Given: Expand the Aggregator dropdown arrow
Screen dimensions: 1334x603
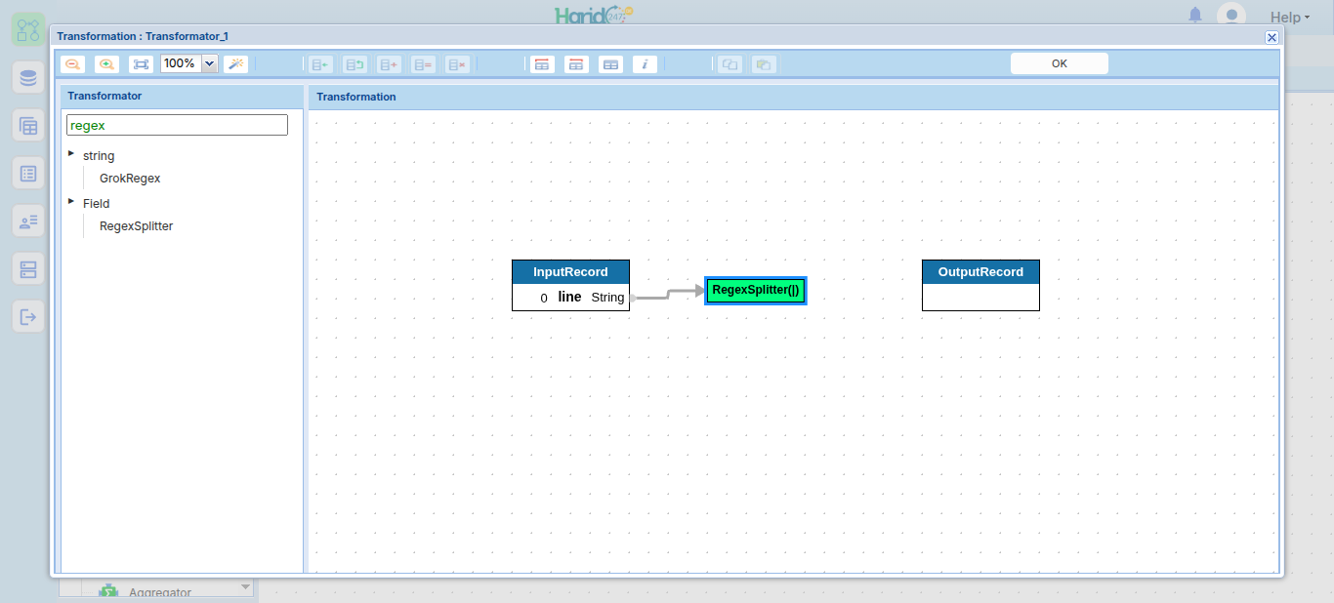Looking at the screenshot, I should [x=245, y=587].
